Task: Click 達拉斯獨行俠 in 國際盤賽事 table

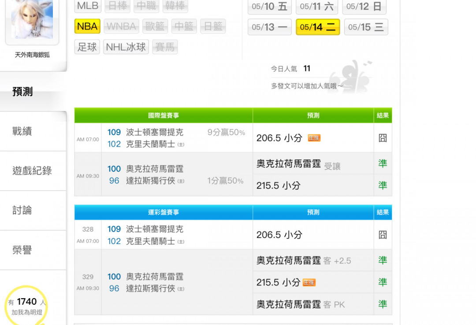Action: coord(150,181)
